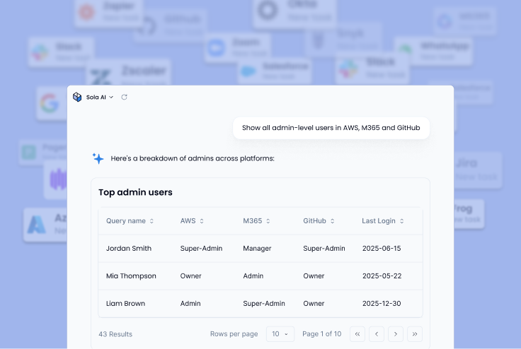
Task: Click the admin-level users query message bubble
Action: (x=331, y=128)
